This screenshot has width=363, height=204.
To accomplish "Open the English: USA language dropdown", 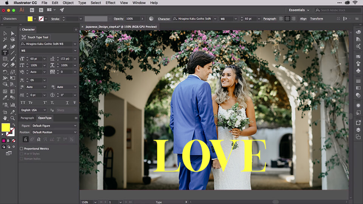I will point(33,110).
